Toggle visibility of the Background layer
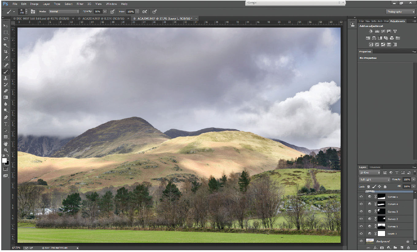 click(361, 241)
